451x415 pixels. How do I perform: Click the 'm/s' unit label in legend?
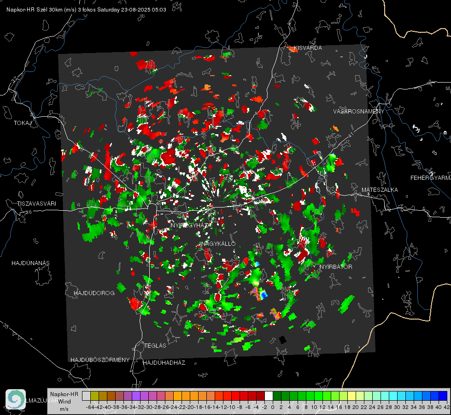point(64,409)
